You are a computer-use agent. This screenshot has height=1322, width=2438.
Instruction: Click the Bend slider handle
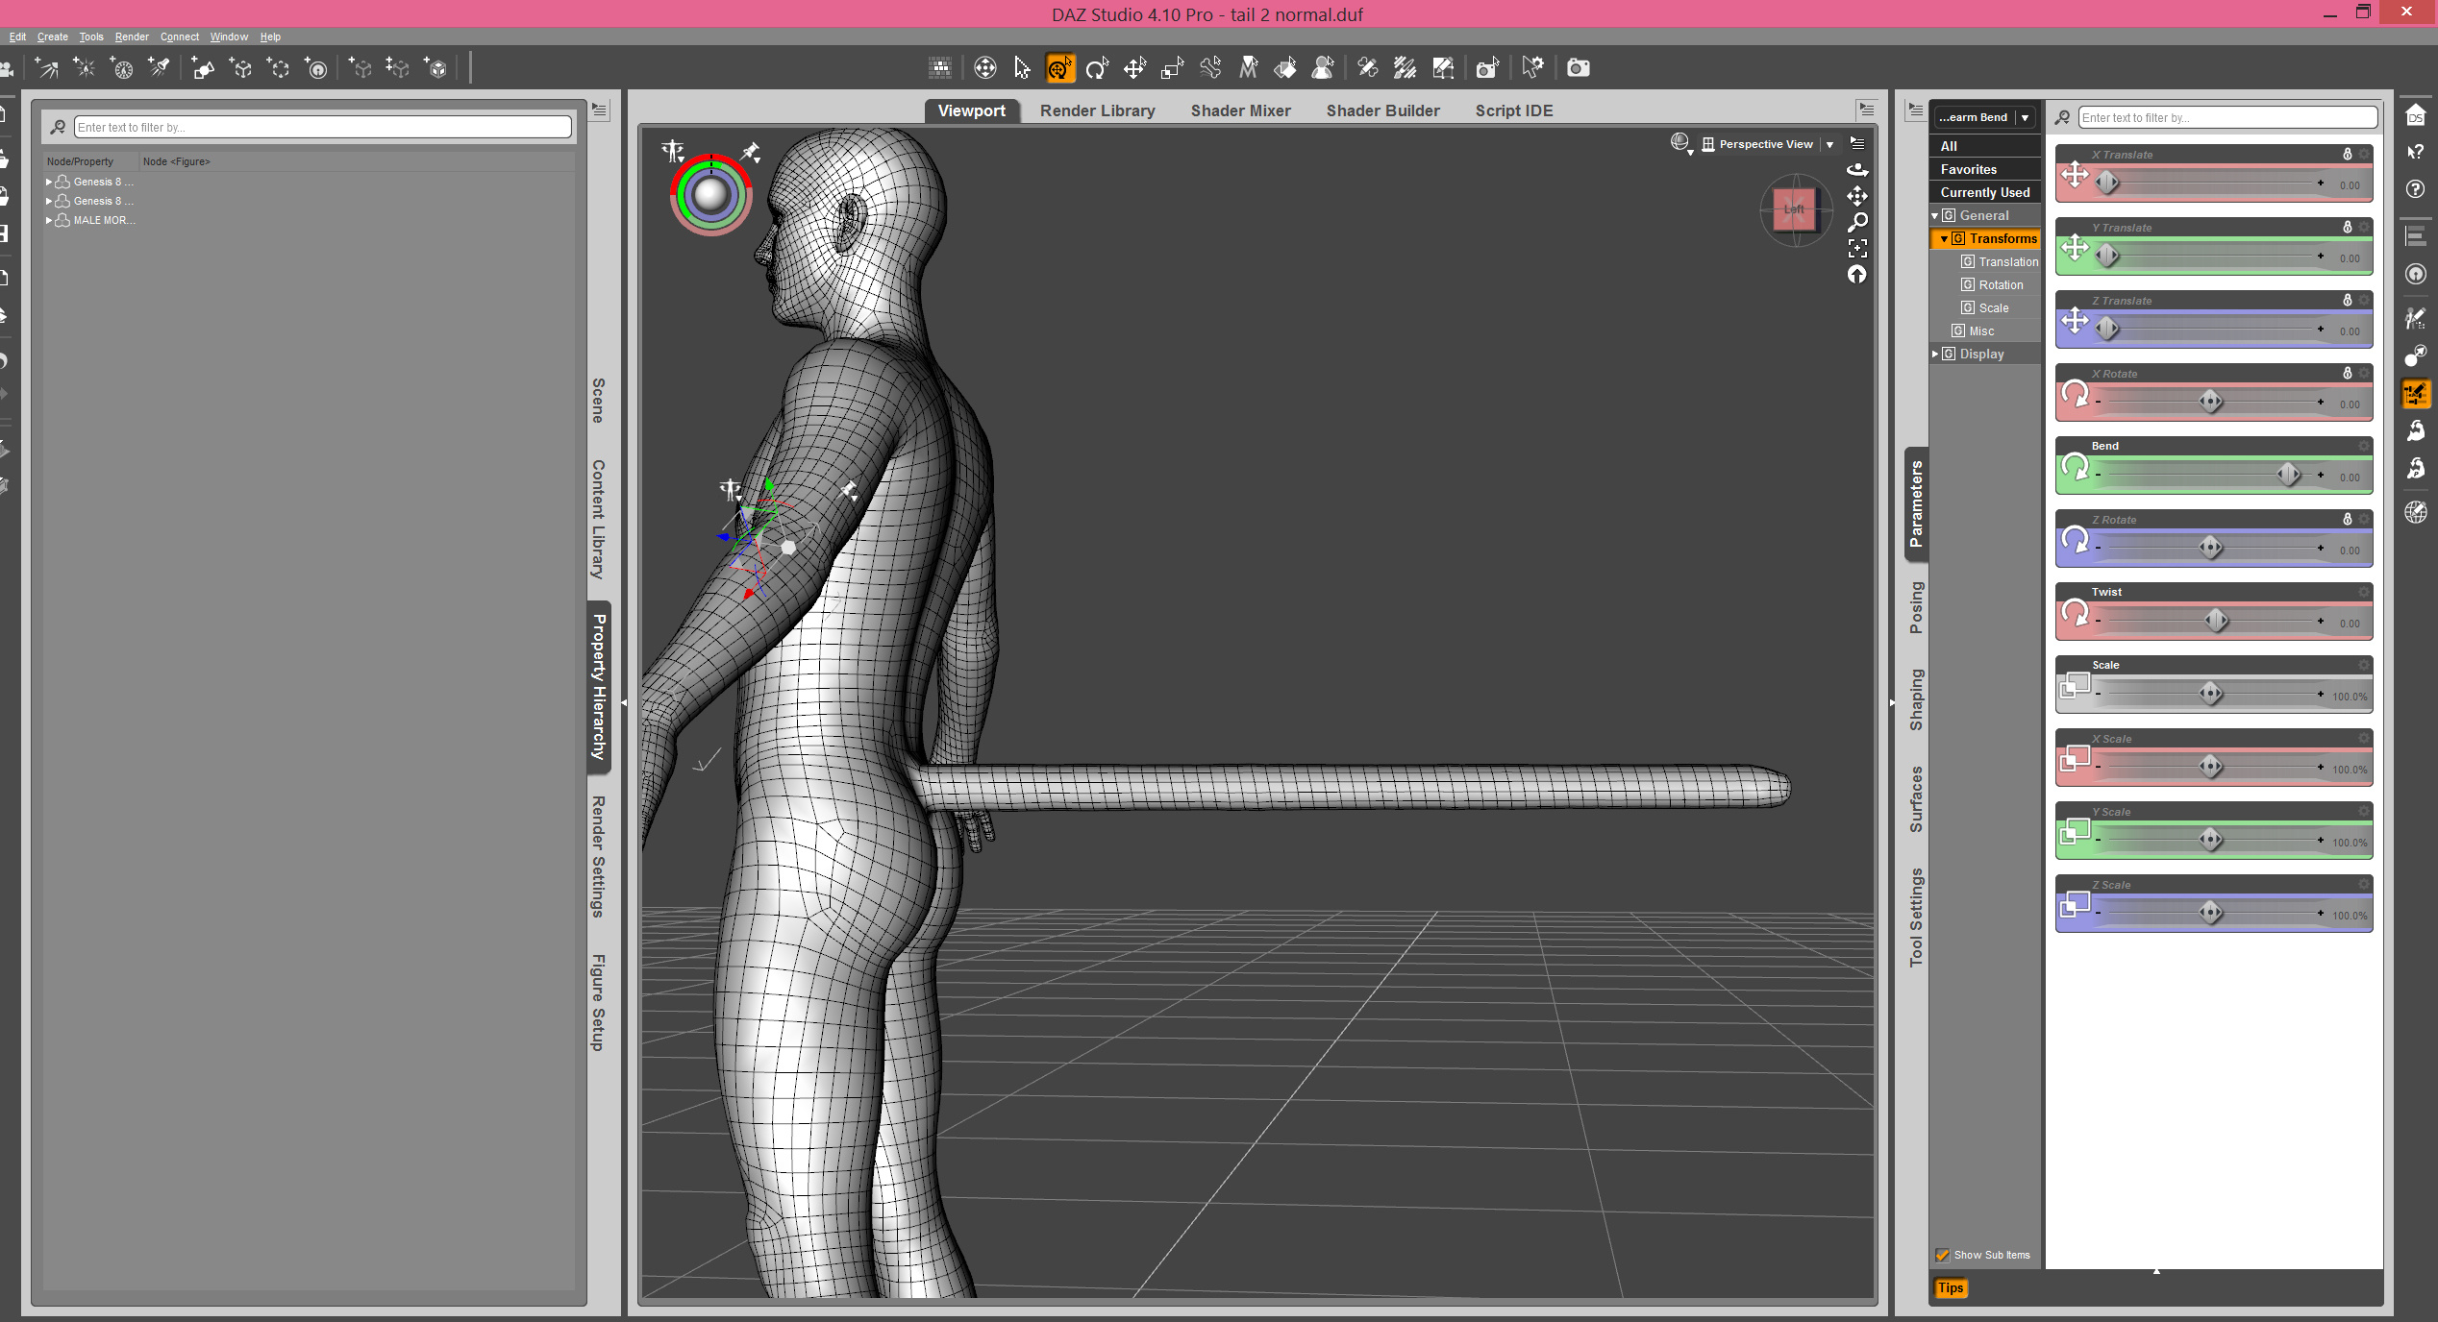[x=2289, y=474]
